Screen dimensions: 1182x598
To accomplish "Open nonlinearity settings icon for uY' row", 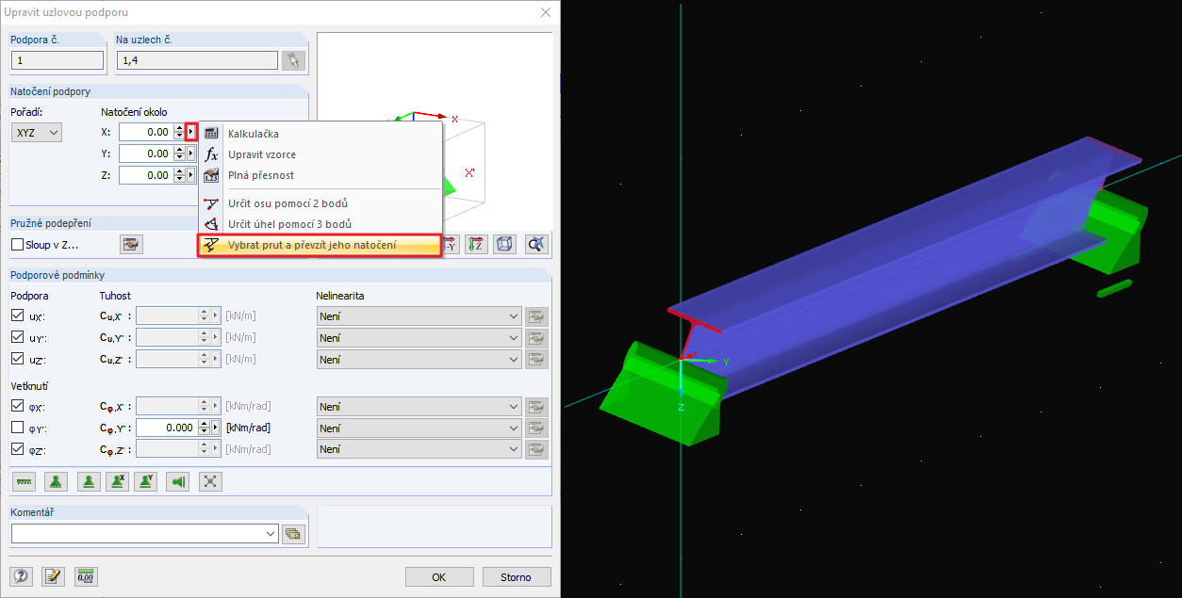I will click(x=537, y=337).
